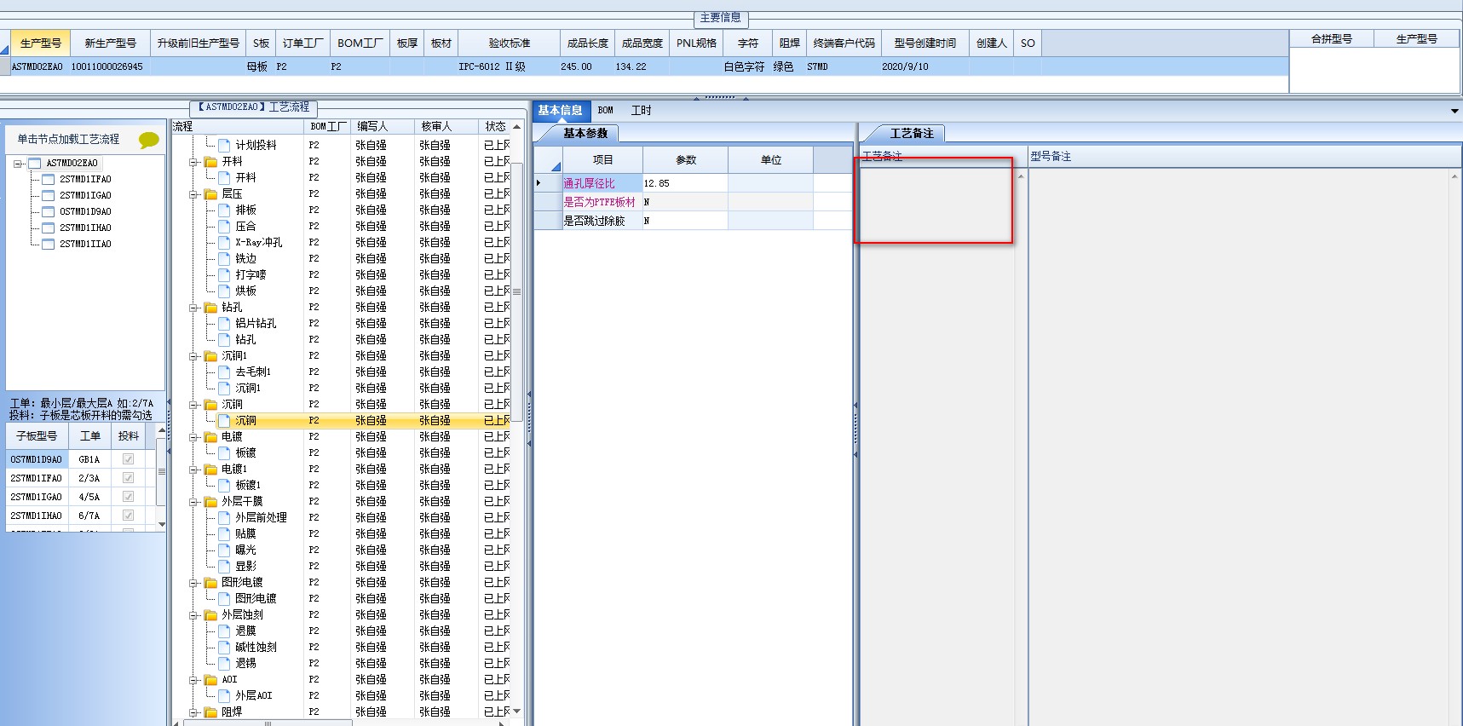Select the 打字唛 process step

pyautogui.click(x=251, y=275)
